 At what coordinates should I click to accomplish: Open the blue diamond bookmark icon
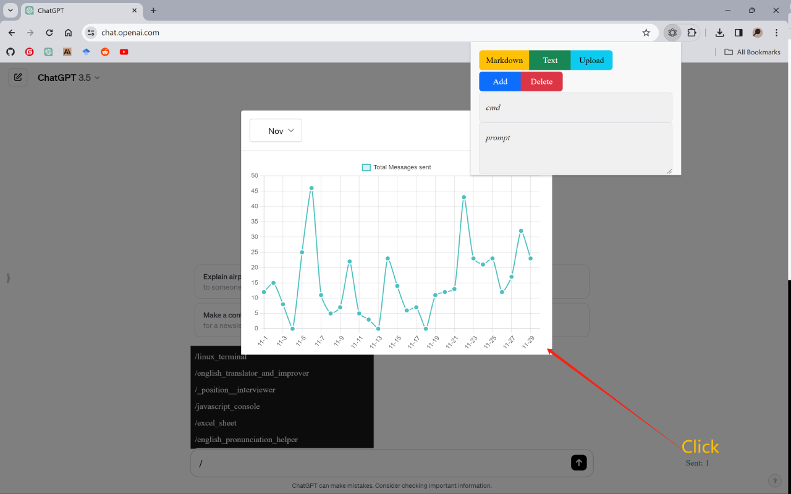point(87,52)
